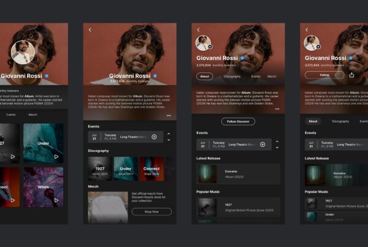Viewport: 368px width, 247px height.
Task: Toggle Follow Giovanni button
Action: [238, 121]
